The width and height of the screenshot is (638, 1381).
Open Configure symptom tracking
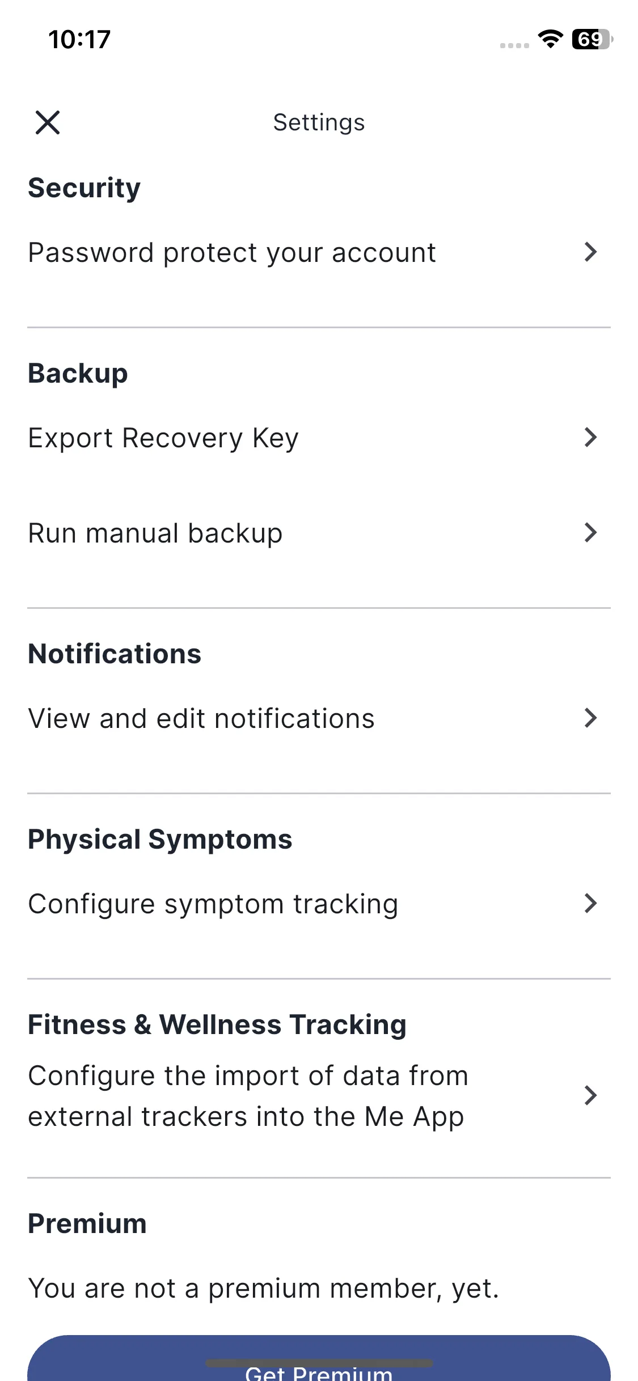pos(319,904)
